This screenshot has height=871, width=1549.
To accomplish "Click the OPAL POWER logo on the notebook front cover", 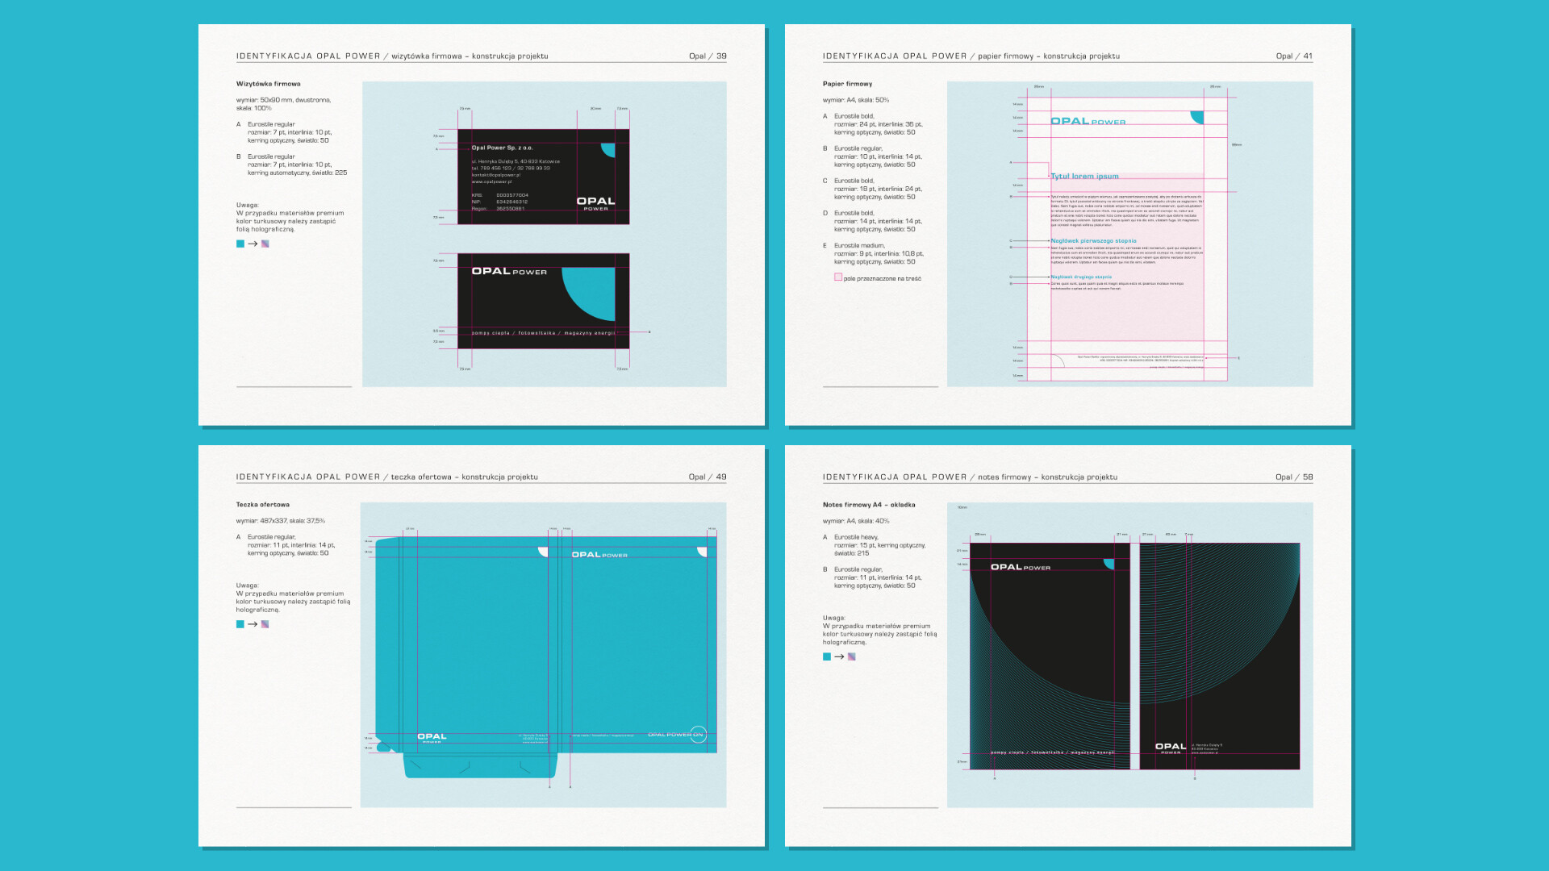I will (x=1020, y=568).
